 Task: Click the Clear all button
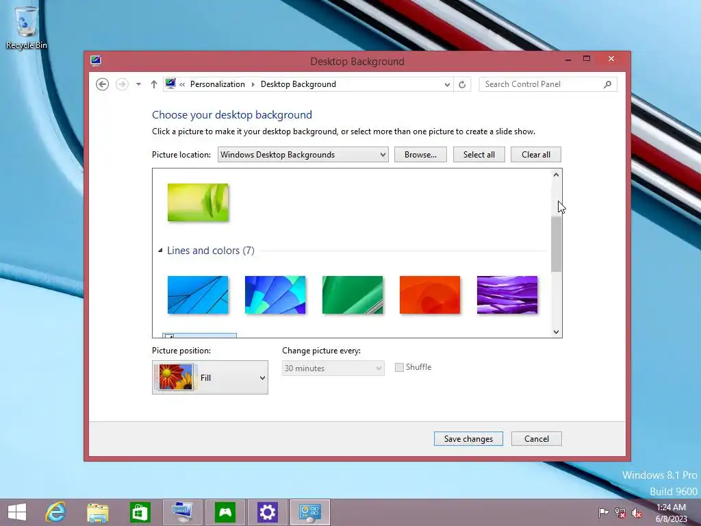(535, 155)
